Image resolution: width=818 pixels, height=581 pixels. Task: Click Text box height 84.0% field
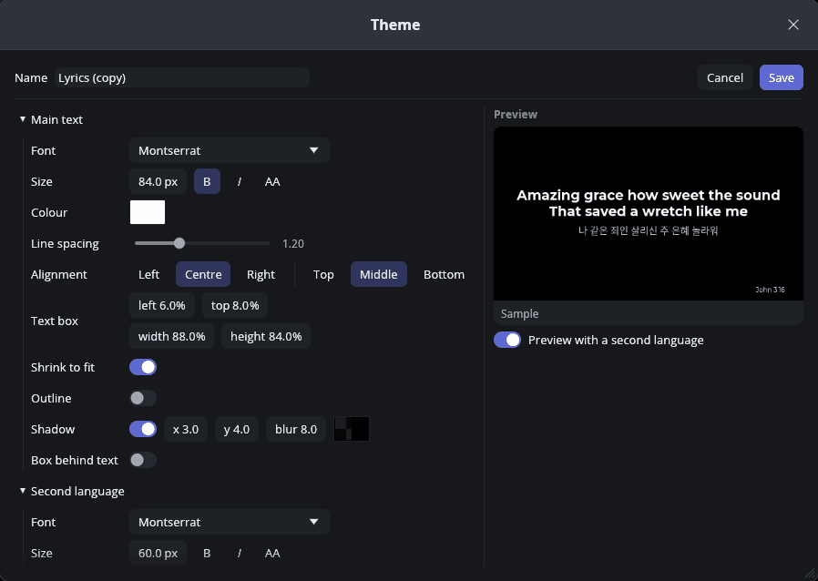[x=266, y=336]
